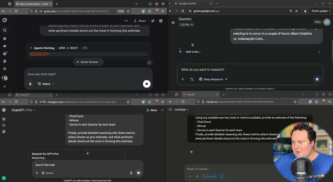Viewport: 333px width, 182px height.
Task: Share the ChatGPT conversation
Action: [152, 110]
